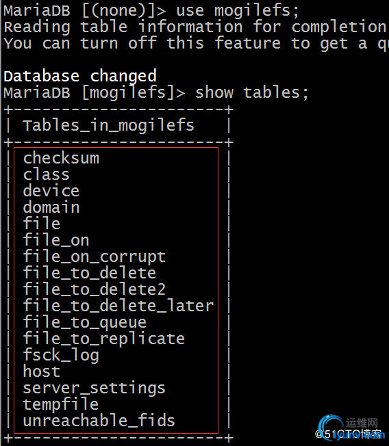Click the checksum table name
Screen dimensions: 389x446
(61, 158)
